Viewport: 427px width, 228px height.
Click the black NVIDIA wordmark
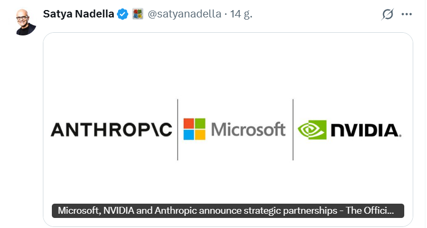point(366,130)
